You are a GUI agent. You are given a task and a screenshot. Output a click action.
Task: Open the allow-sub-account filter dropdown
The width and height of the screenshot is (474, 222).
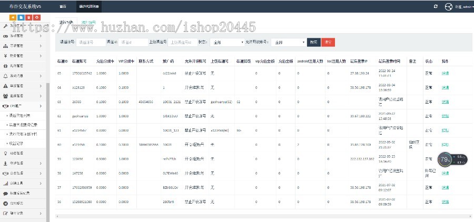(289, 42)
